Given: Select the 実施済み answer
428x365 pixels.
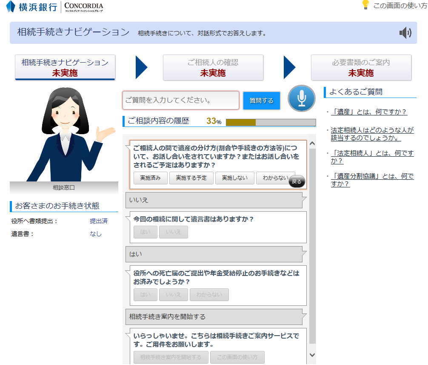Looking at the screenshot, I should [x=151, y=178].
